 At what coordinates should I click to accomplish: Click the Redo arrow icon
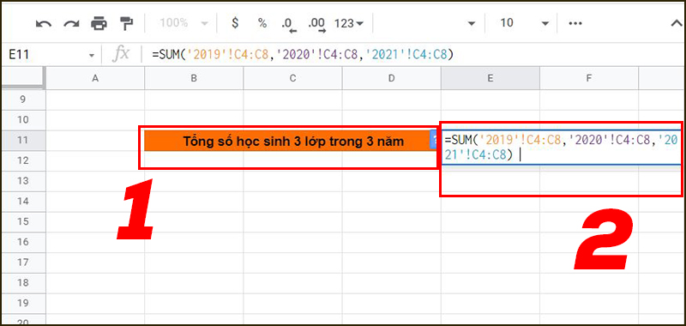coord(71,24)
